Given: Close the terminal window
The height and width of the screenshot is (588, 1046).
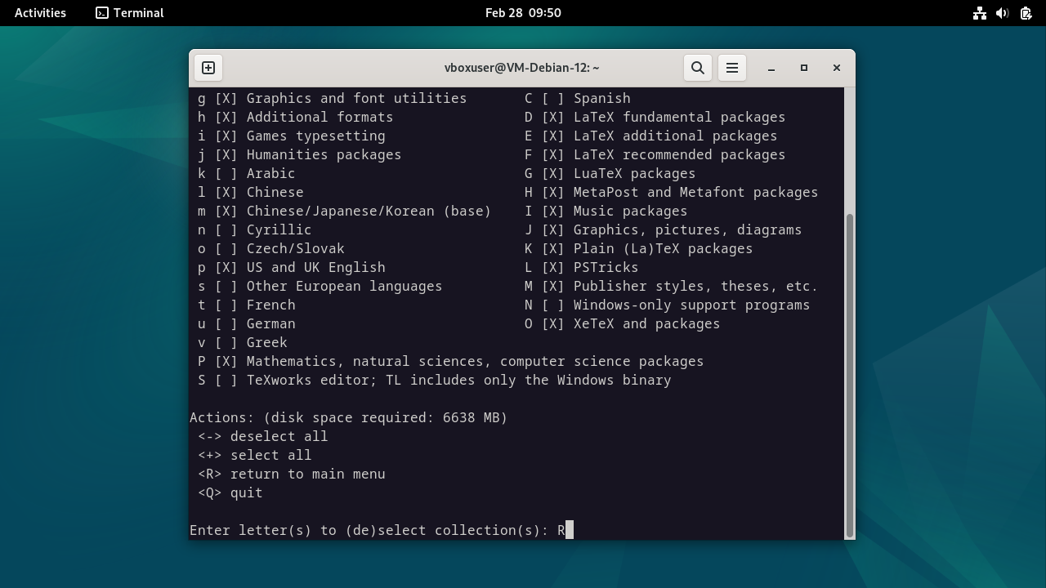Looking at the screenshot, I should point(837,68).
